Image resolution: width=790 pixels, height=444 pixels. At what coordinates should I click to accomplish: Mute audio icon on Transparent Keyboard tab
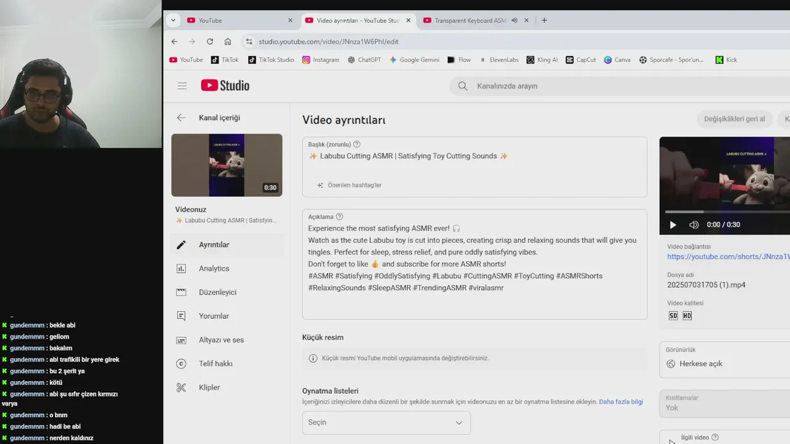click(514, 20)
